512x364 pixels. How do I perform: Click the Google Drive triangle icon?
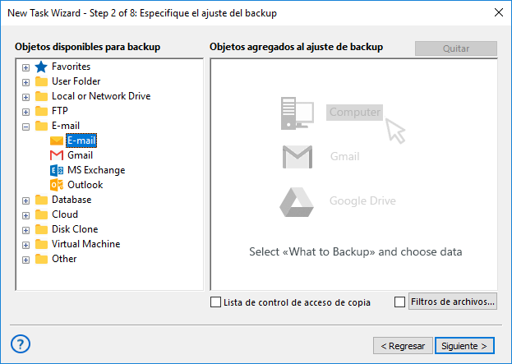point(296,200)
